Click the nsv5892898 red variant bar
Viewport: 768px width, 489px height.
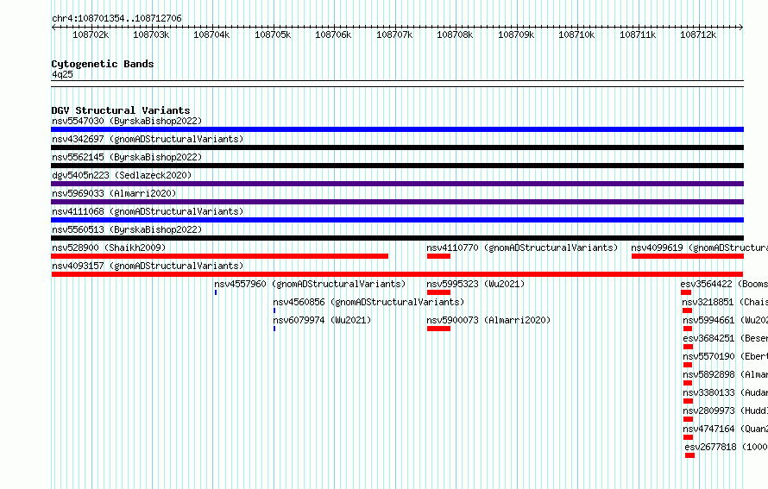point(688,383)
